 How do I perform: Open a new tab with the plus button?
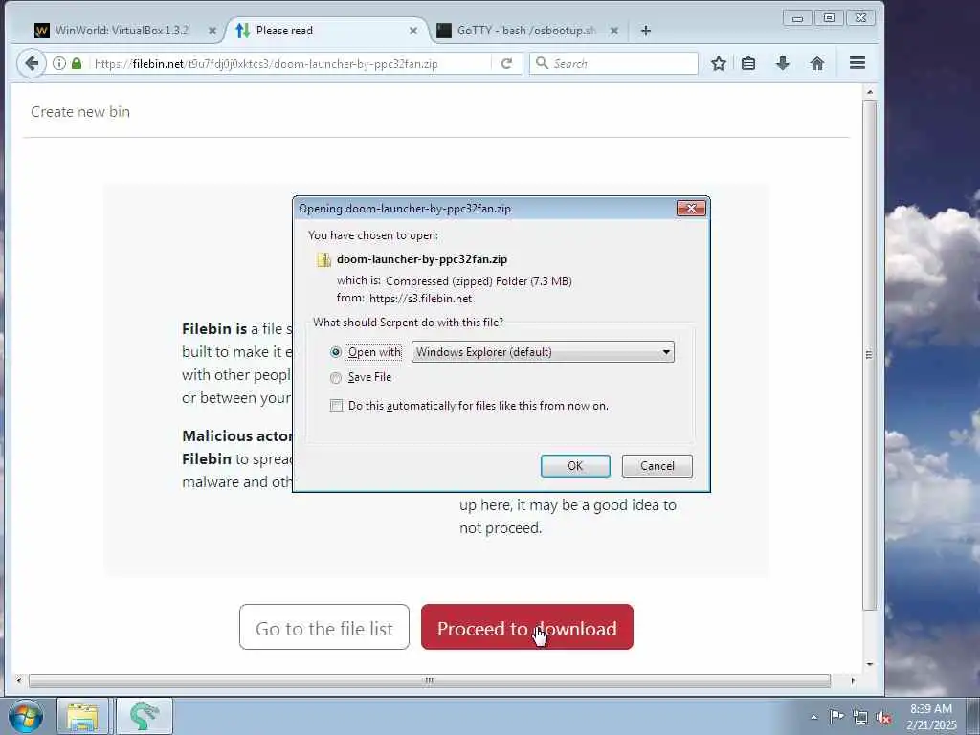pyautogui.click(x=646, y=31)
